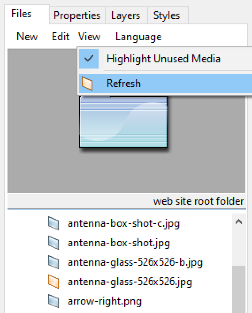Image resolution: width=252 pixels, height=313 pixels.
Task: Open the Language menu
Action: tap(138, 37)
